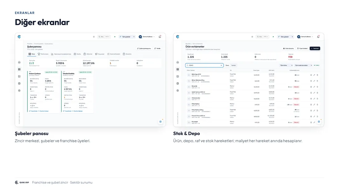Image resolution: width=339 pixels, height=190 pixels.
Task: Switch to the Performans tab
Action: pyautogui.click(x=43, y=54)
